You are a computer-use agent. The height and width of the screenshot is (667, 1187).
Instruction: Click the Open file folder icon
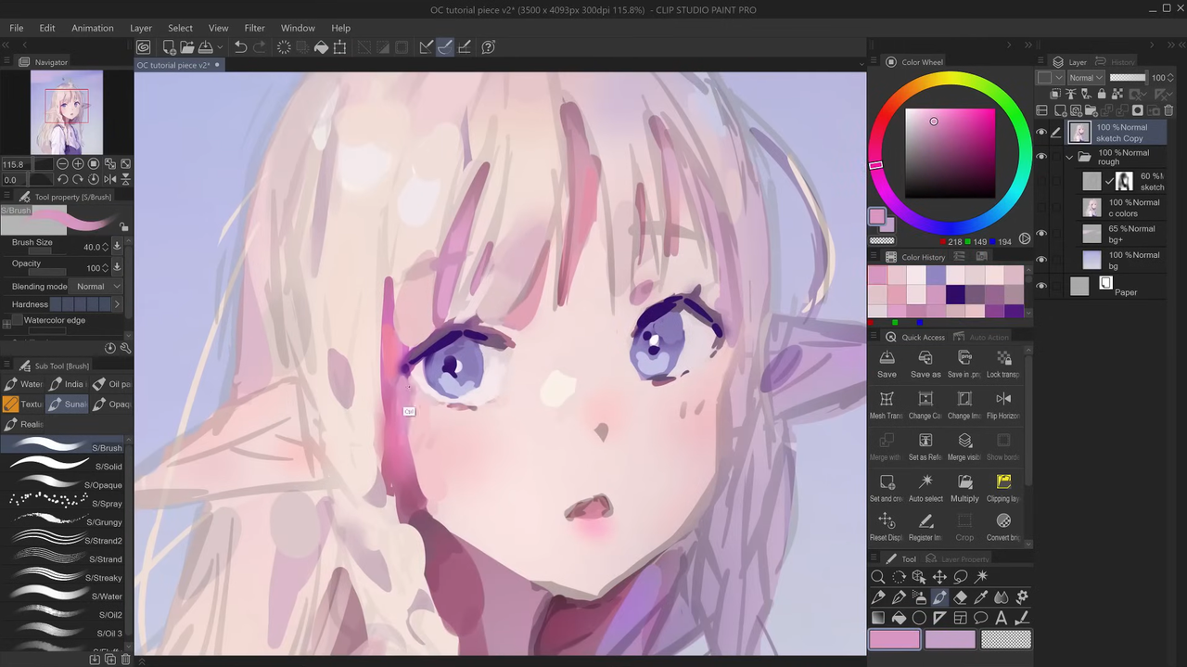point(187,46)
